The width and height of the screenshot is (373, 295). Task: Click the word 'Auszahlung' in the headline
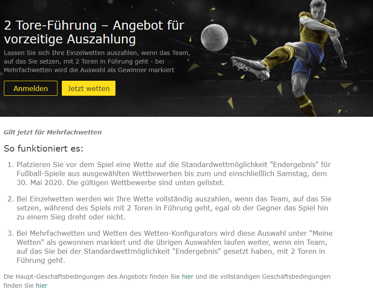(101, 39)
